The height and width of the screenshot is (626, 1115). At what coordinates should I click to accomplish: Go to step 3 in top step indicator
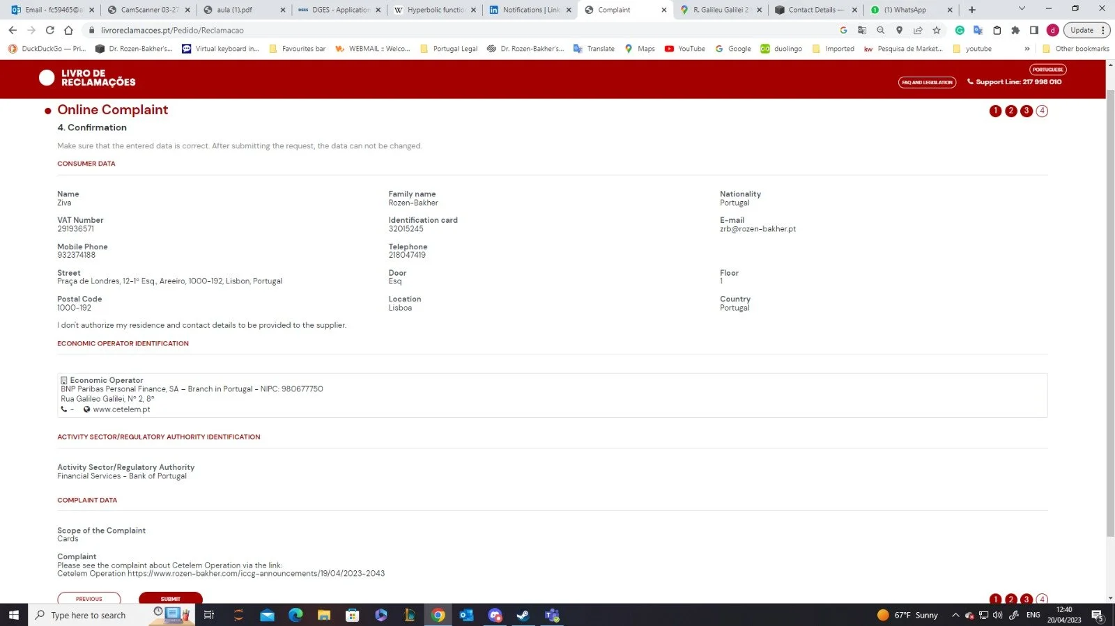click(1026, 111)
